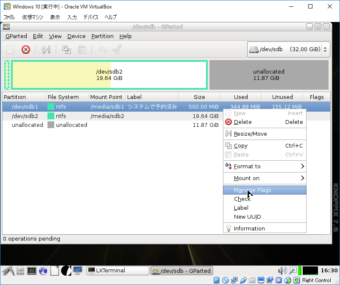Open VirtualBox 表示 menu
The width and height of the screenshot is (340, 285).
55,17
